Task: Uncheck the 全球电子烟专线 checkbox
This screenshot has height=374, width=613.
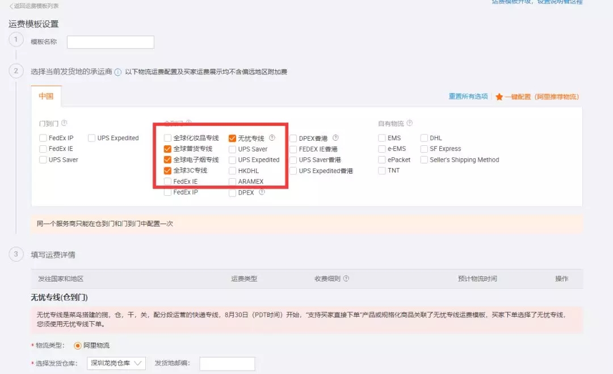Action: 167,160
